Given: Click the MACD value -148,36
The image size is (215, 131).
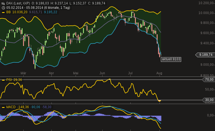Looking at the screenshot, I should click(x=23, y=107).
